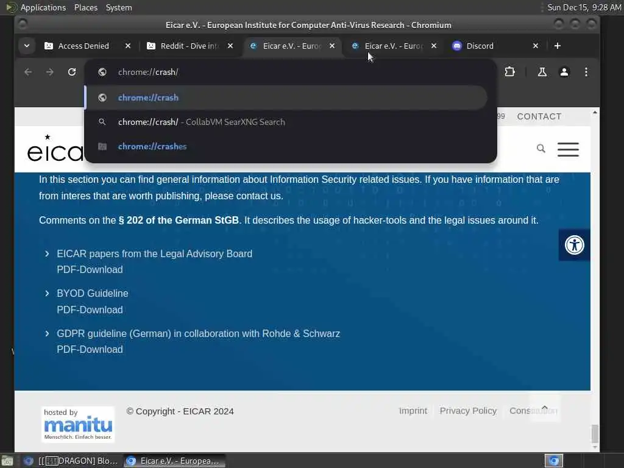Open the BYOD Guideline link
The width and height of the screenshot is (624, 468).
coord(93,293)
